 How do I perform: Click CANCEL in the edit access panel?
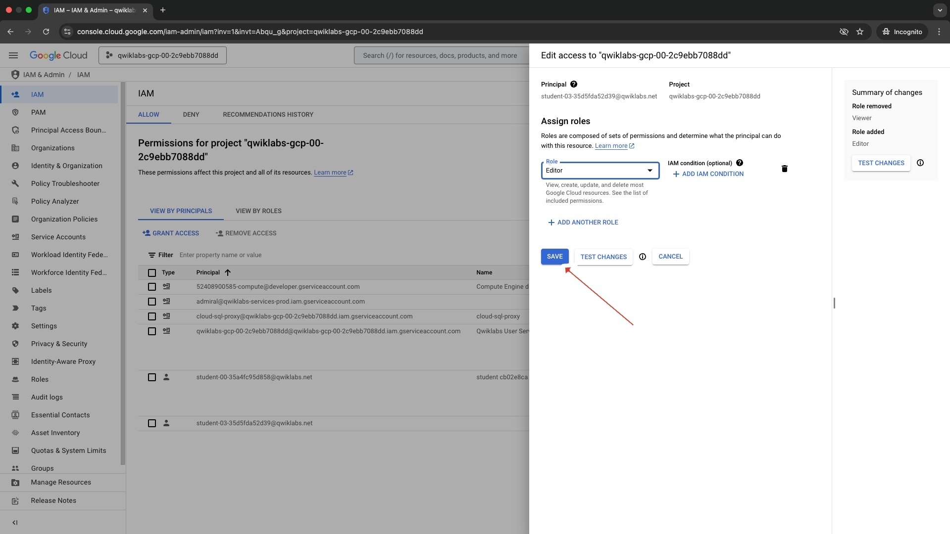pyautogui.click(x=670, y=257)
